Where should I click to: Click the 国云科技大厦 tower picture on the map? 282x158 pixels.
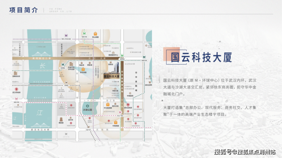click(x=112, y=68)
